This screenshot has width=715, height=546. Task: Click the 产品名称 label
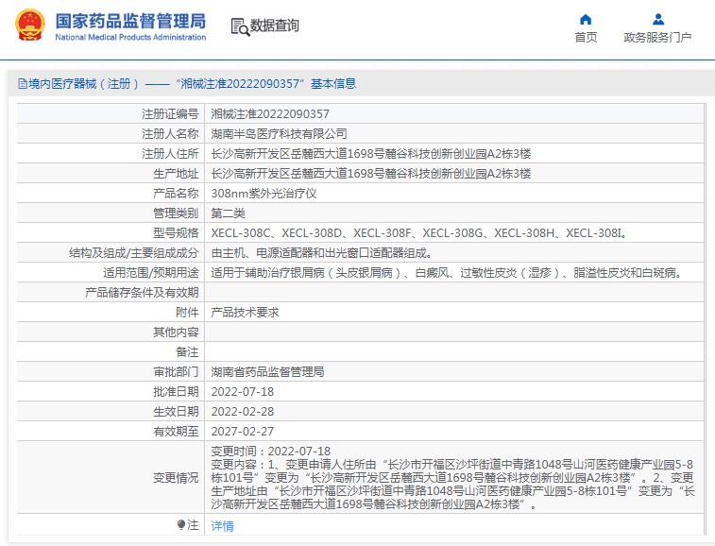click(x=176, y=194)
